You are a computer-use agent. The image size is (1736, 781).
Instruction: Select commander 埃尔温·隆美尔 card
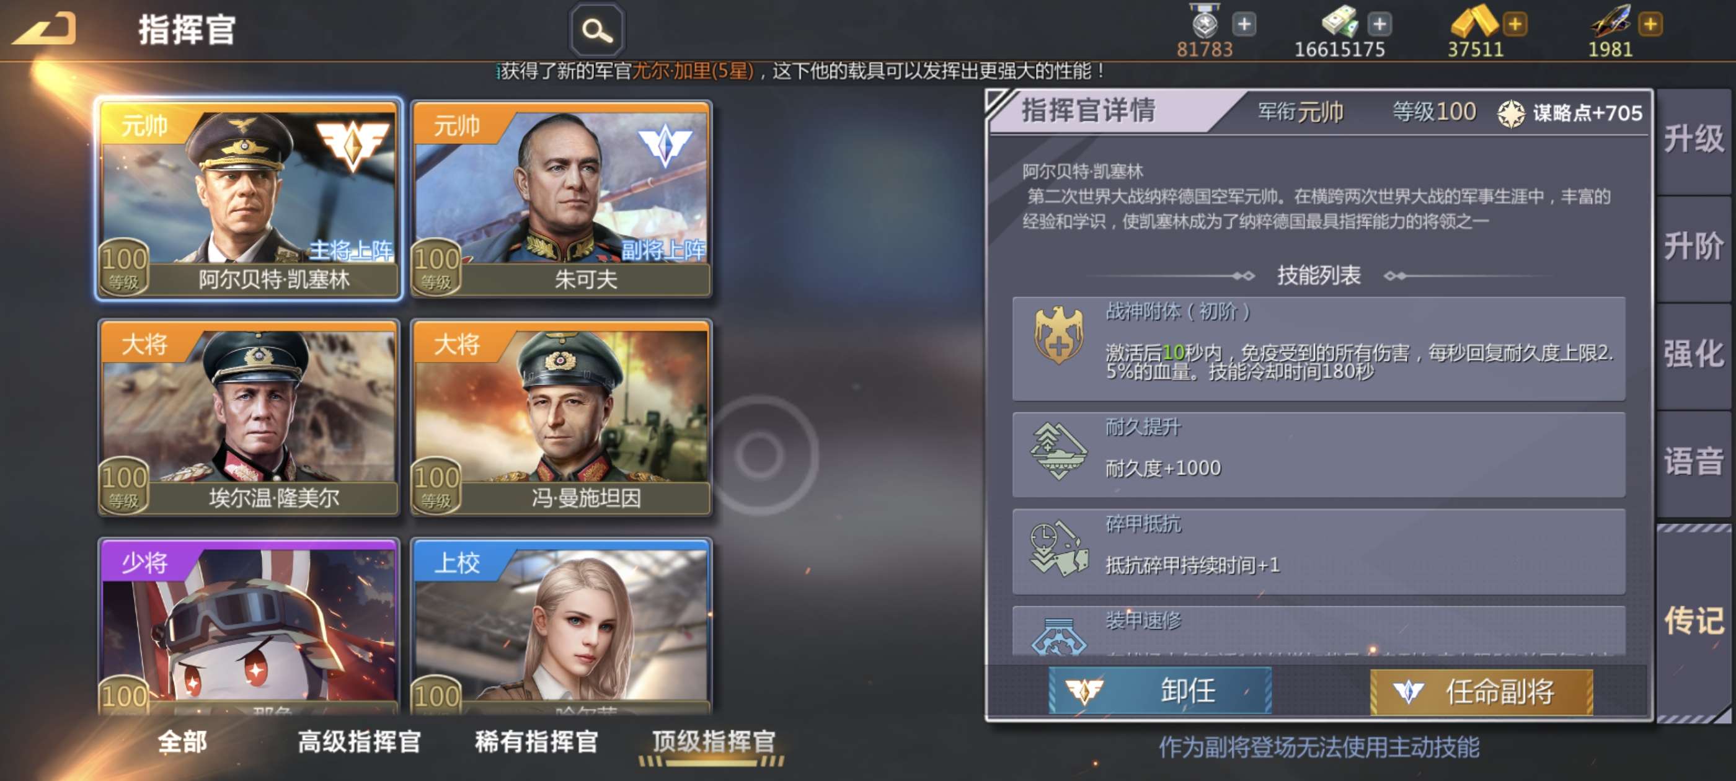249,418
